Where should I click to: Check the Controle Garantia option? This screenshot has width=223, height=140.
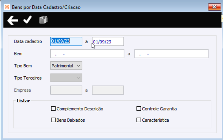pos(139,109)
